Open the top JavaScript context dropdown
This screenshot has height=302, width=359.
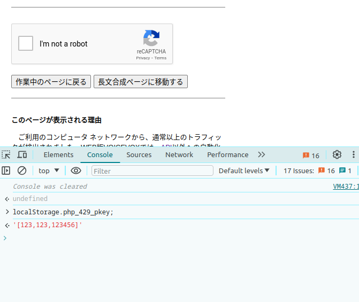click(x=49, y=171)
